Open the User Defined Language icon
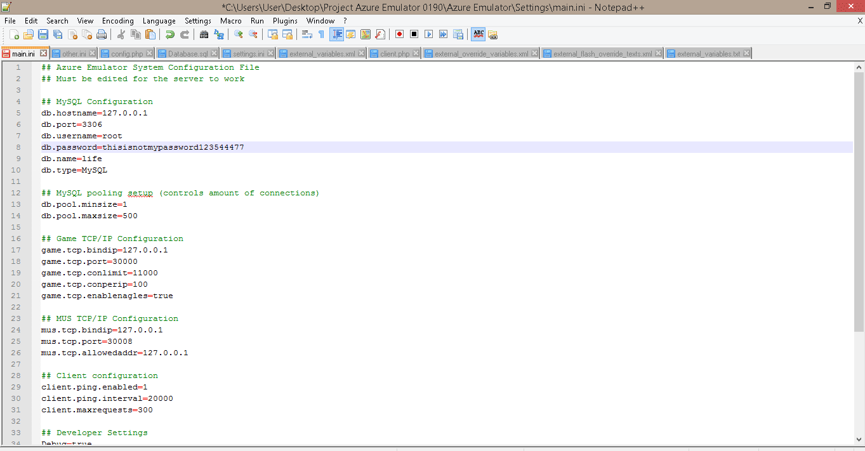865x451 pixels. tap(351, 34)
